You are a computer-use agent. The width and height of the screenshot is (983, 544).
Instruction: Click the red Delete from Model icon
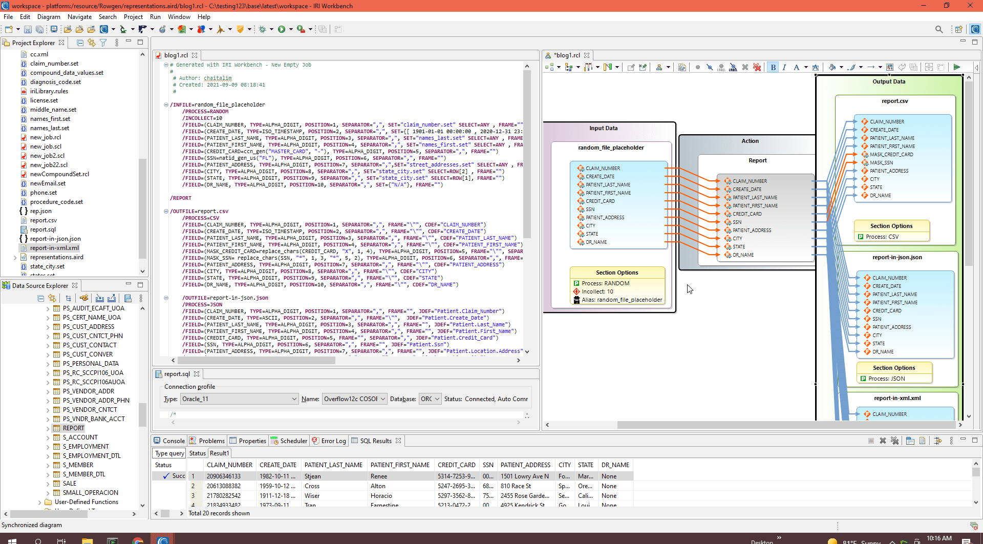[757, 67]
